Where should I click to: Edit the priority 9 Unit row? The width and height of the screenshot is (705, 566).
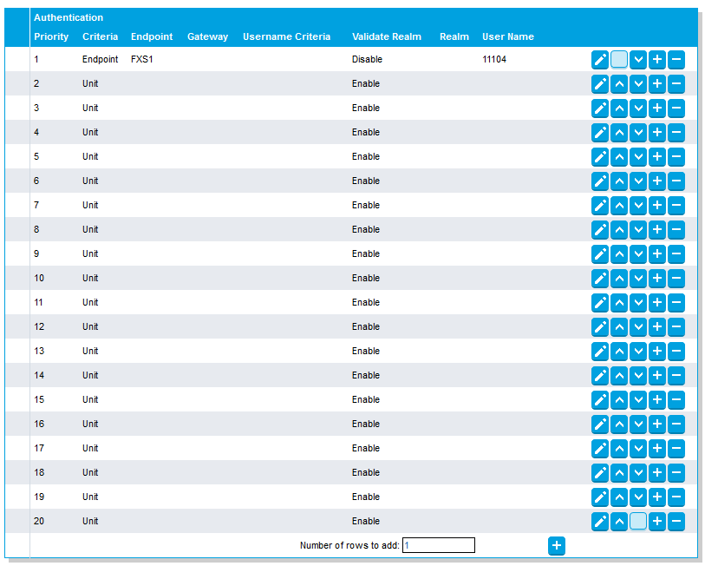(599, 254)
